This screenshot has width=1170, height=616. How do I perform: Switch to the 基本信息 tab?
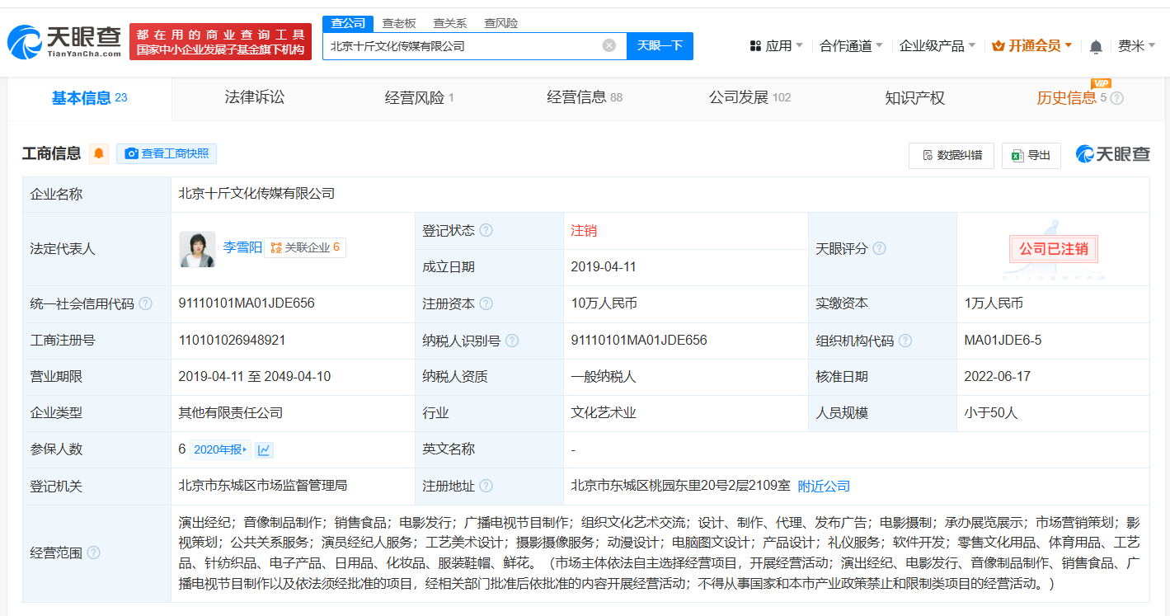click(x=89, y=98)
